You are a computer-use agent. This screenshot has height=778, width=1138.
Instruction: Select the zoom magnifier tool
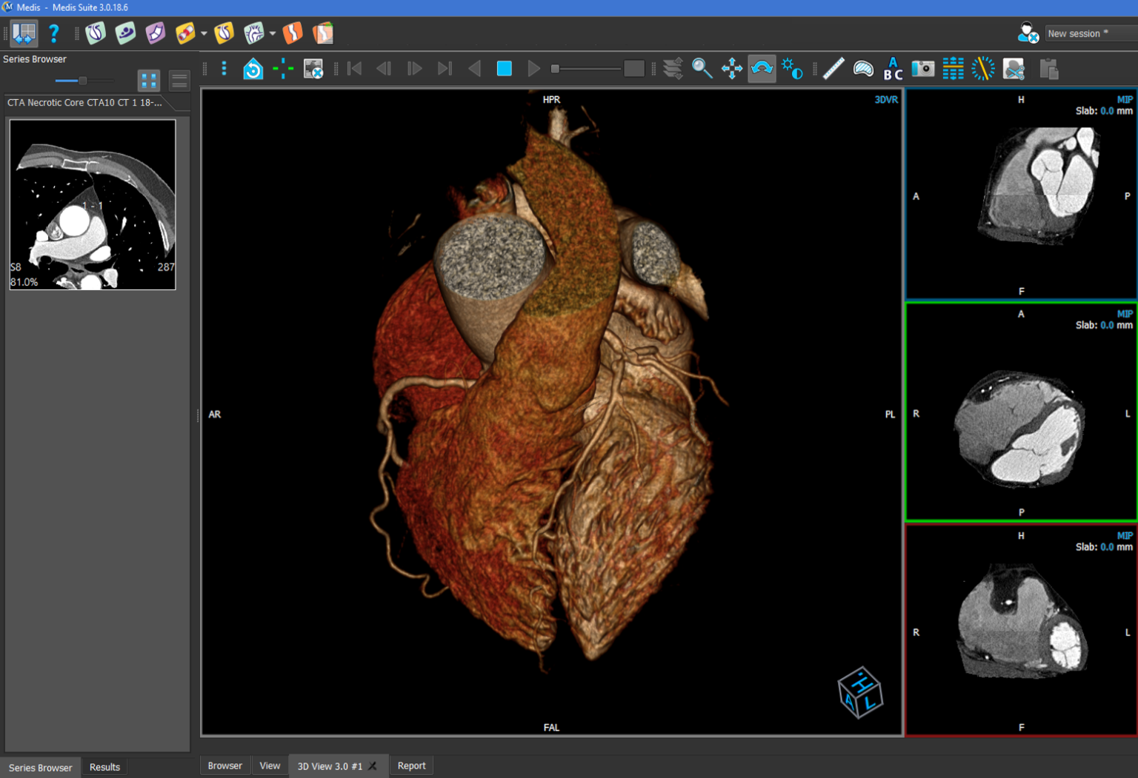point(701,69)
